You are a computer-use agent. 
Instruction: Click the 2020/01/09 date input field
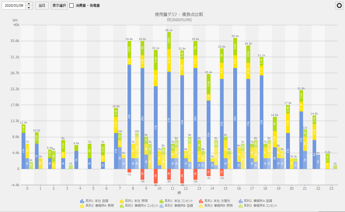point(14,5)
